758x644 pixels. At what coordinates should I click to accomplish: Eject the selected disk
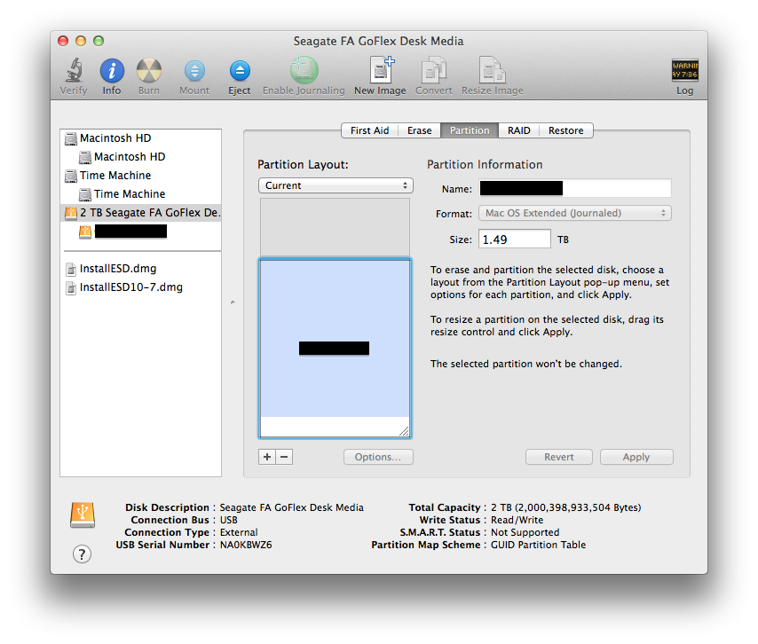click(240, 71)
